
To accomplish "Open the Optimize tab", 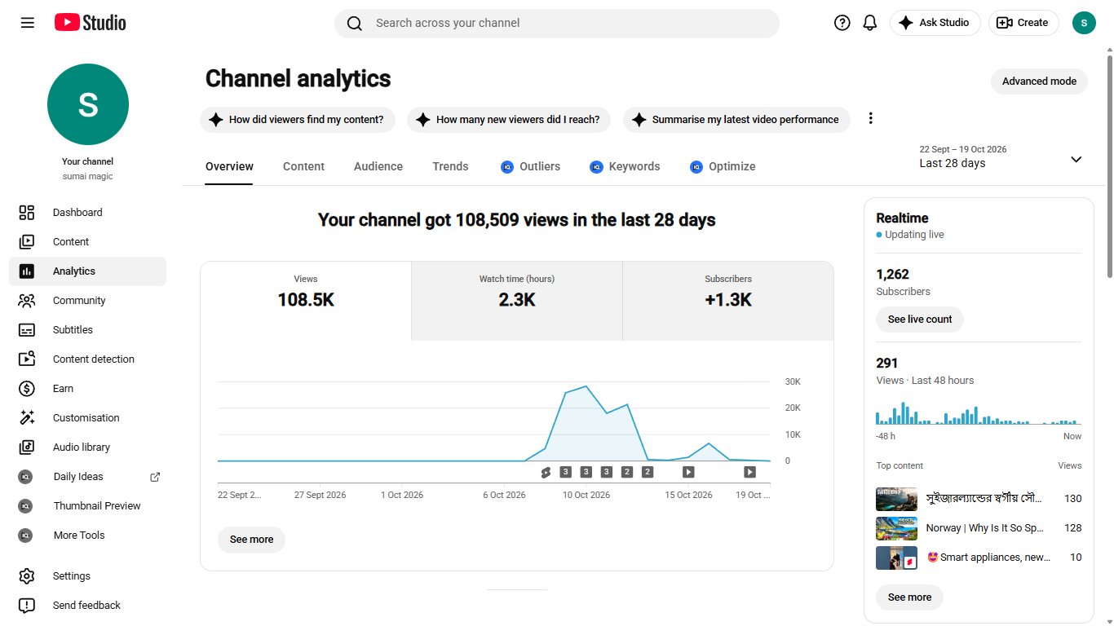I will (723, 166).
